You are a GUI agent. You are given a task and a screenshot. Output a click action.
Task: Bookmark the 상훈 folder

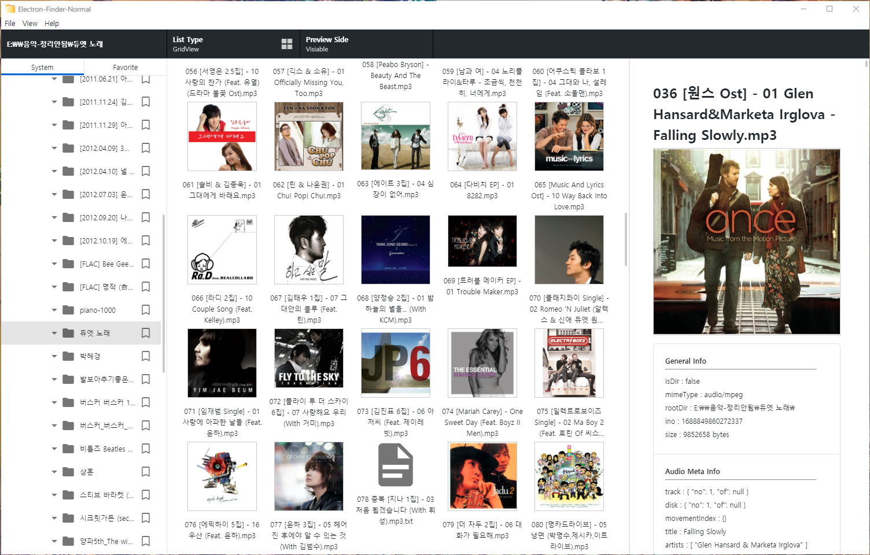coord(146,472)
